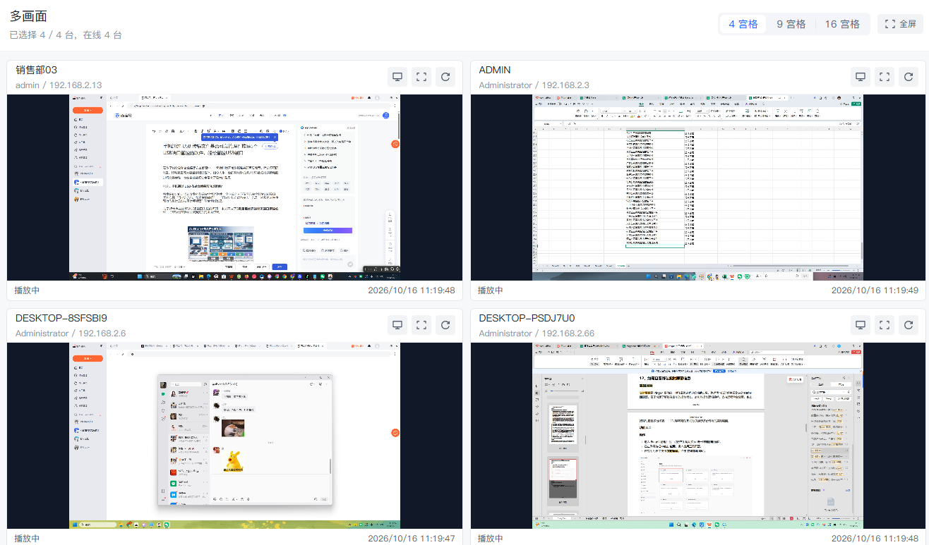Select the Administrator / 192.168.2.3 address line
The width and height of the screenshot is (929, 545).
534,85
